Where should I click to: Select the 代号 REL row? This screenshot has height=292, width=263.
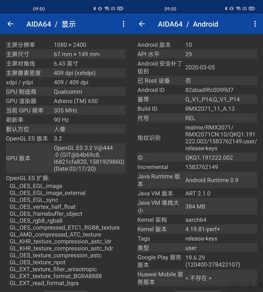pyautogui.click(x=197, y=118)
